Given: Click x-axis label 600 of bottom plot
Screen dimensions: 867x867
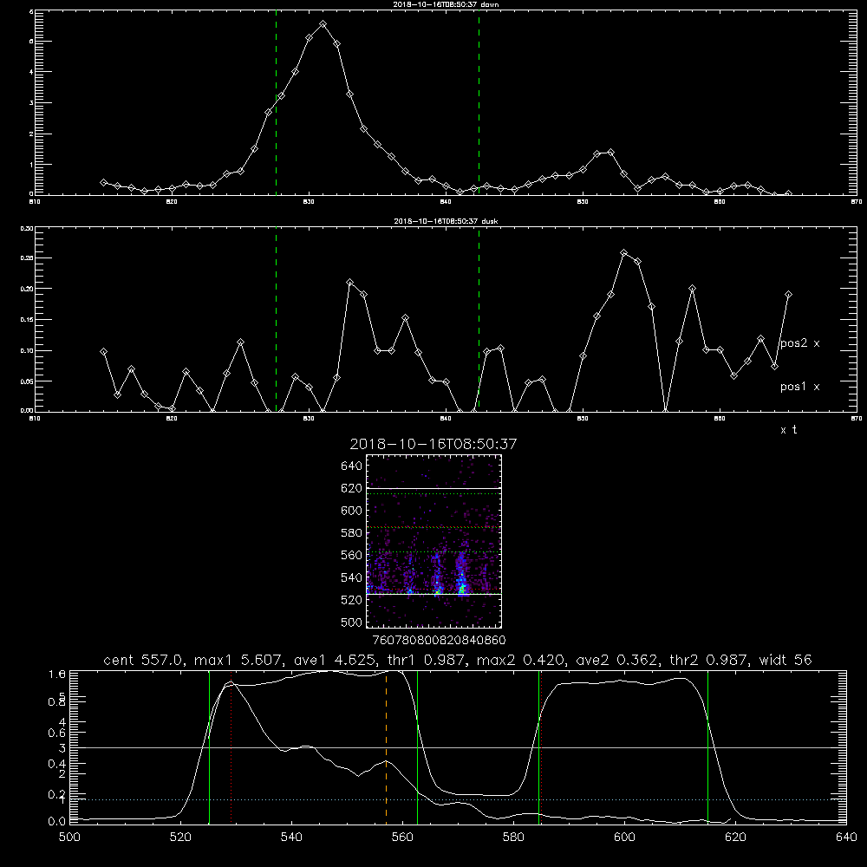Looking at the screenshot, I should 624,838.
